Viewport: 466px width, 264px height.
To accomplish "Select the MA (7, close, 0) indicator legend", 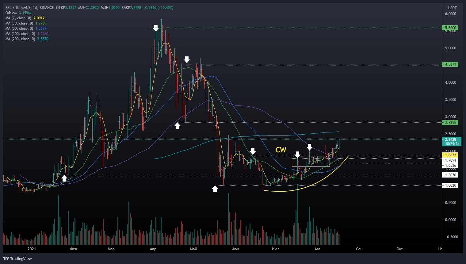I will pos(25,18).
